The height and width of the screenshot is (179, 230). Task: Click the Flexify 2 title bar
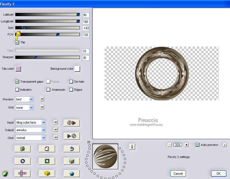click(115, 4)
